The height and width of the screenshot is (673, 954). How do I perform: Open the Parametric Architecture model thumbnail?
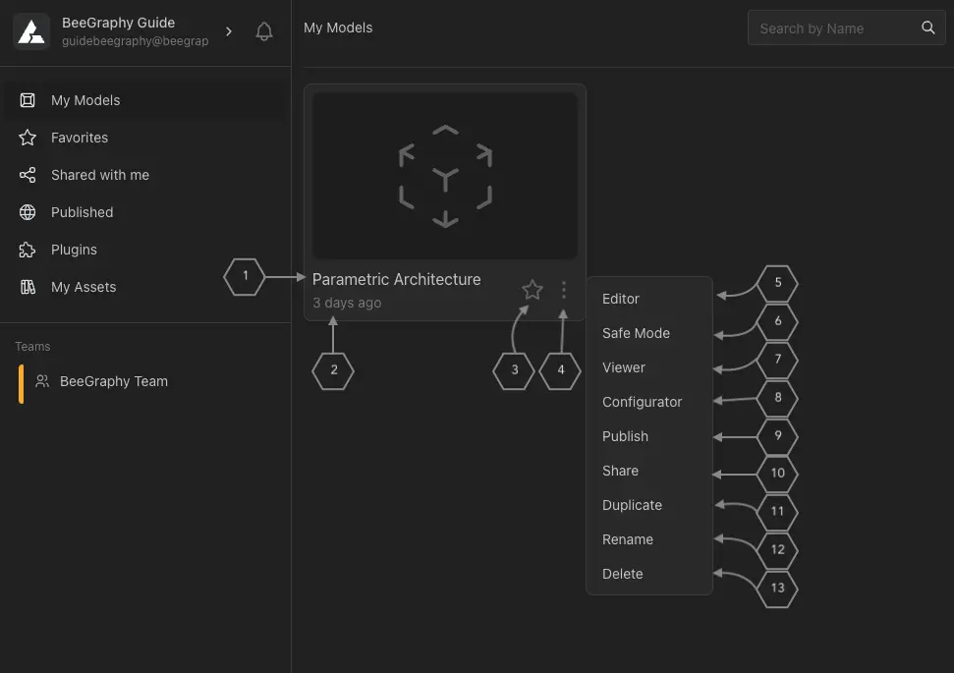(445, 176)
